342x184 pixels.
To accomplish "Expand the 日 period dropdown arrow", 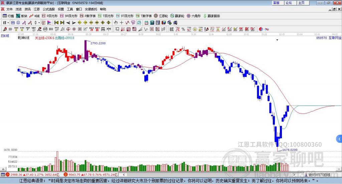I will point(8,23).
